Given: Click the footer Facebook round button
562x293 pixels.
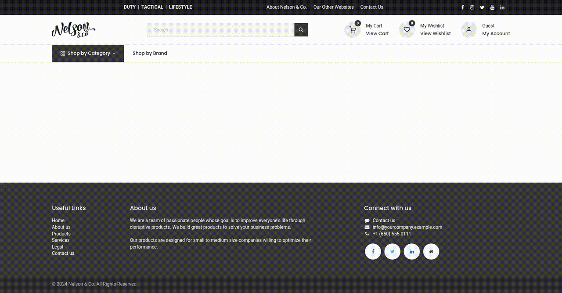Looking at the screenshot, I should (373, 252).
